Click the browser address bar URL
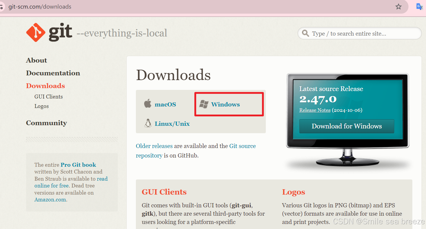The height and width of the screenshot is (229, 426). [40, 7]
